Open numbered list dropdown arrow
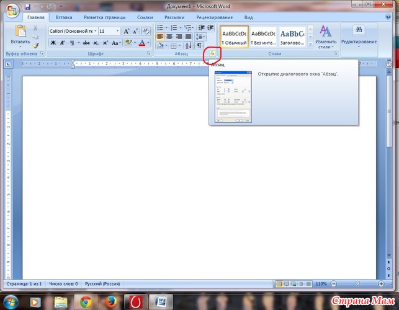Image resolution: width=399 pixels, height=310 pixels. click(x=181, y=28)
